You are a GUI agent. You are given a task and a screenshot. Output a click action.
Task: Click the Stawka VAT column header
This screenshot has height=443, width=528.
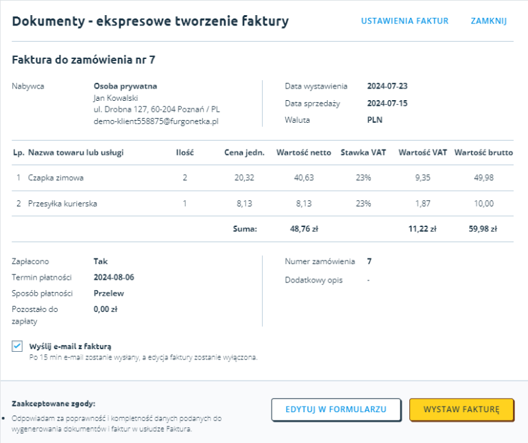click(363, 152)
